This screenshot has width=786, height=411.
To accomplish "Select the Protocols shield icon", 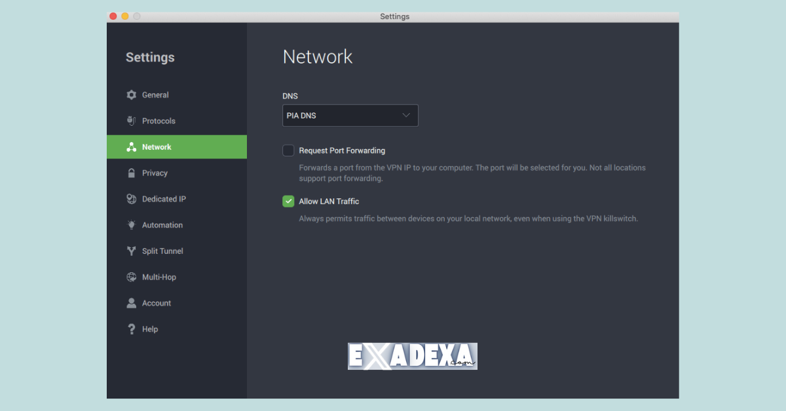I will 131,120.
